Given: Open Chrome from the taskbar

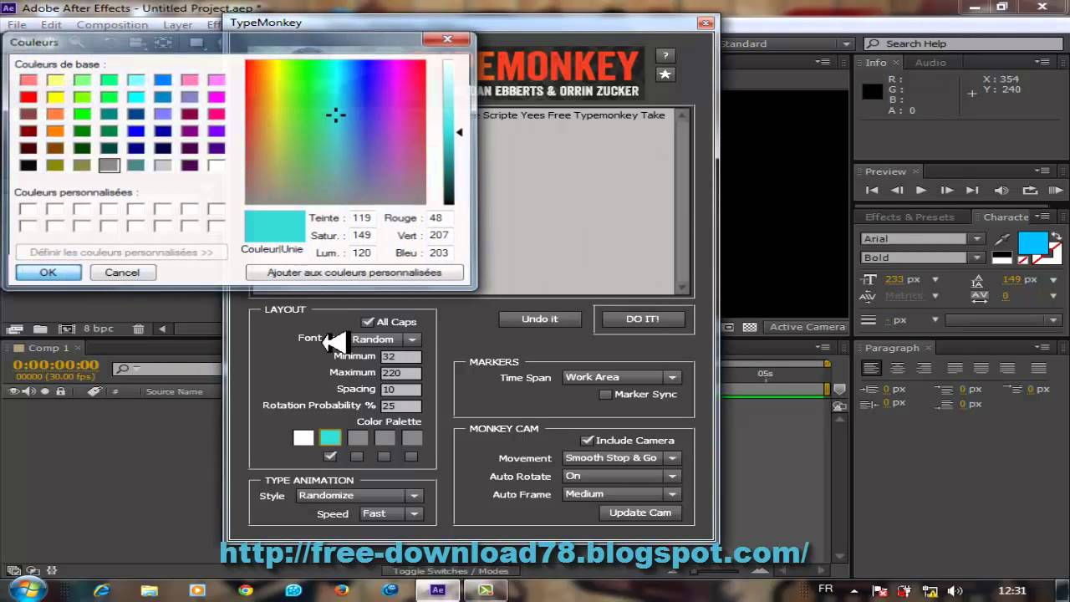Looking at the screenshot, I should click(x=245, y=590).
